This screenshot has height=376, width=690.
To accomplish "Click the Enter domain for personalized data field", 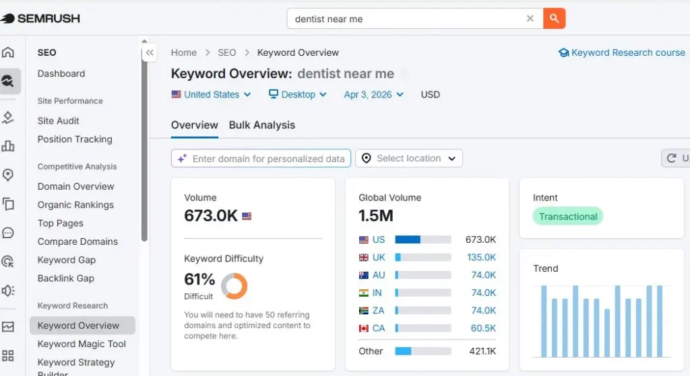I will click(x=261, y=159).
